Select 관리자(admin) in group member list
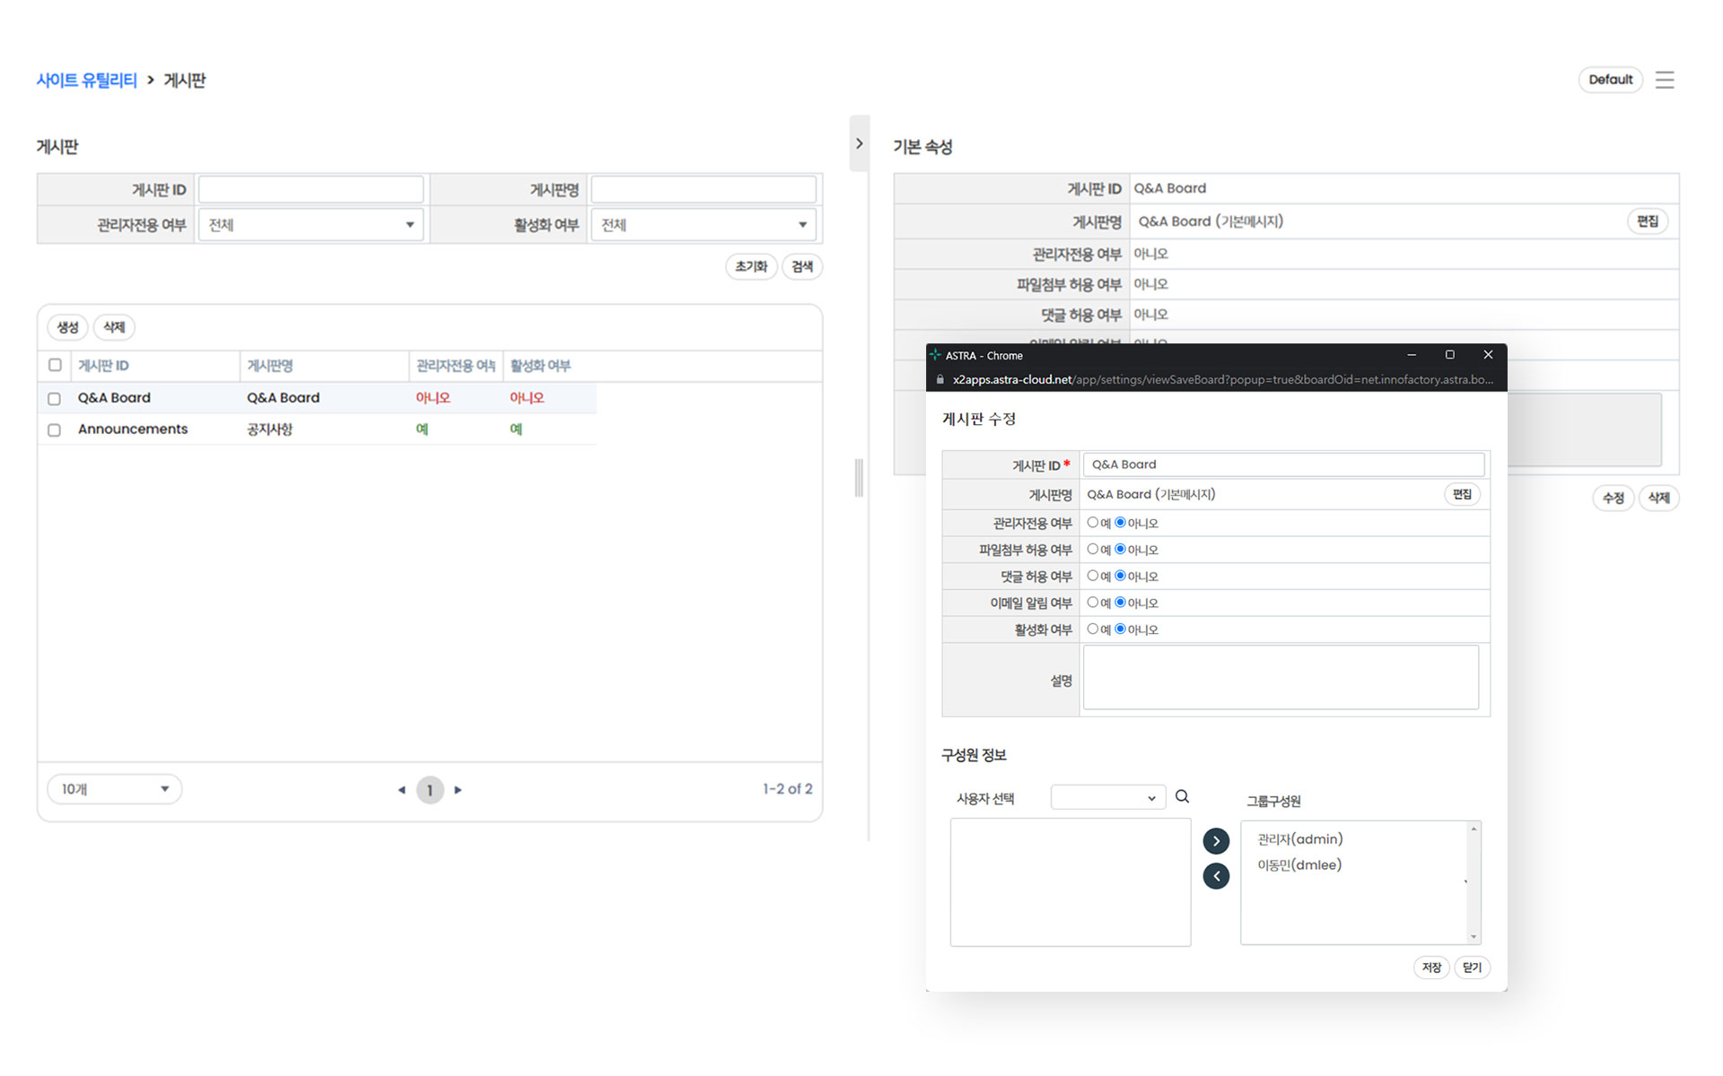1723x1076 pixels. click(1300, 839)
